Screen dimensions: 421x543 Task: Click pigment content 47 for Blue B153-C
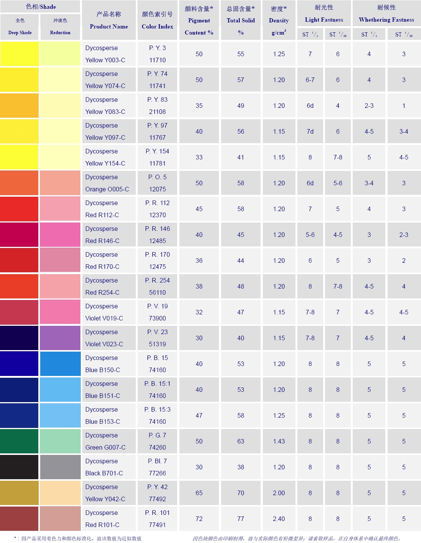click(199, 415)
